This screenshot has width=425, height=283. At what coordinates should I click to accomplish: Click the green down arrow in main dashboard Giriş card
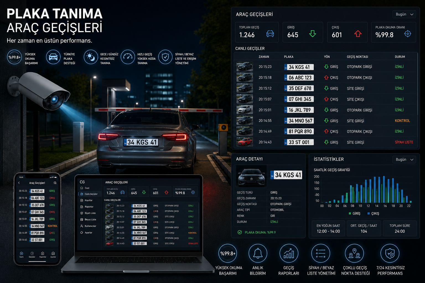313,34
